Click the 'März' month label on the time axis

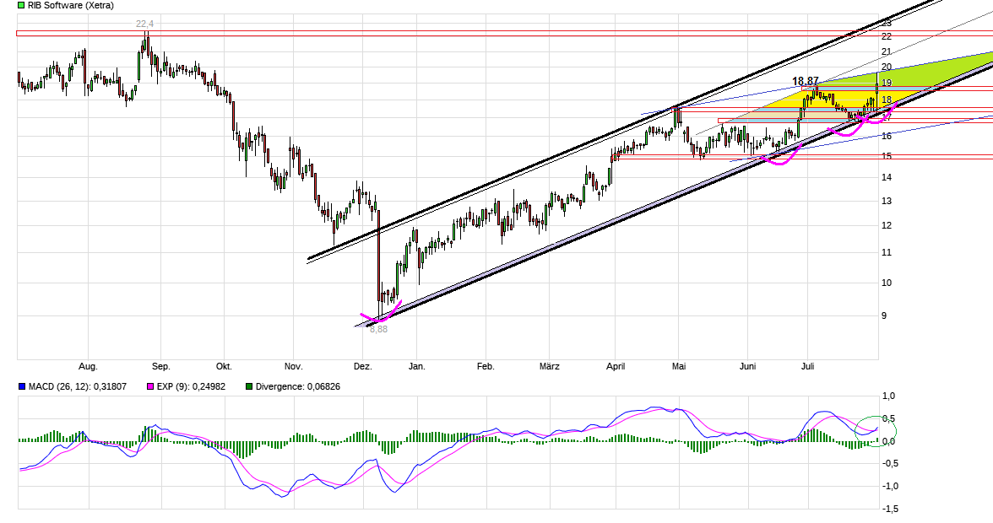point(549,366)
